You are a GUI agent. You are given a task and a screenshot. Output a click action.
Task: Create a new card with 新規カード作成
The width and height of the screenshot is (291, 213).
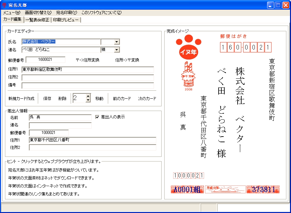pos(21,98)
